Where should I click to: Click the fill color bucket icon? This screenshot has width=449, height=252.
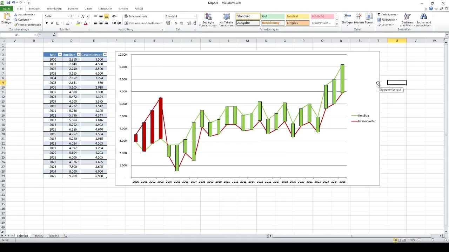(78, 23)
